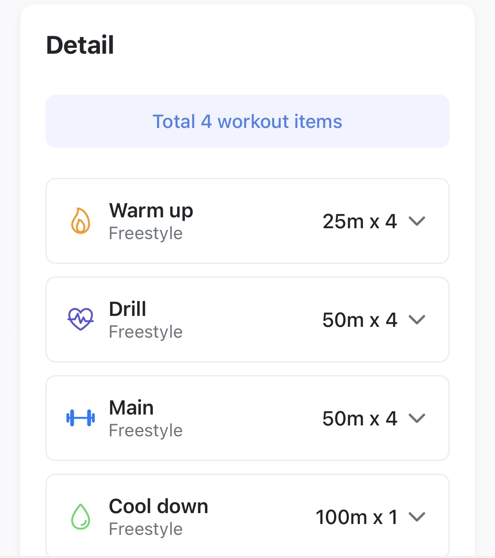Click the blue dumbbell Main icon
495x558 pixels.
coord(81,418)
